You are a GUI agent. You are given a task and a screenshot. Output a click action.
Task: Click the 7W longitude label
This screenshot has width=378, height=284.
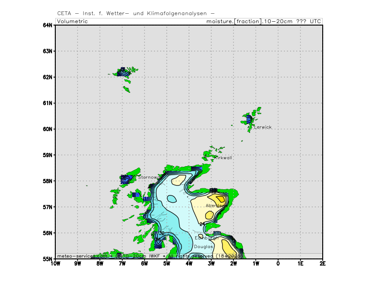pyautogui.click(x=122, y=264)
